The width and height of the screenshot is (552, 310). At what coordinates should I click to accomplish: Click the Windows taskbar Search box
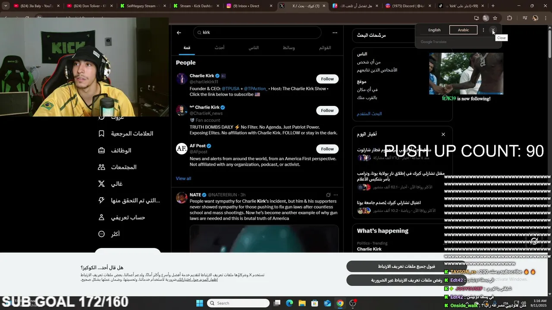pos(238,303)
